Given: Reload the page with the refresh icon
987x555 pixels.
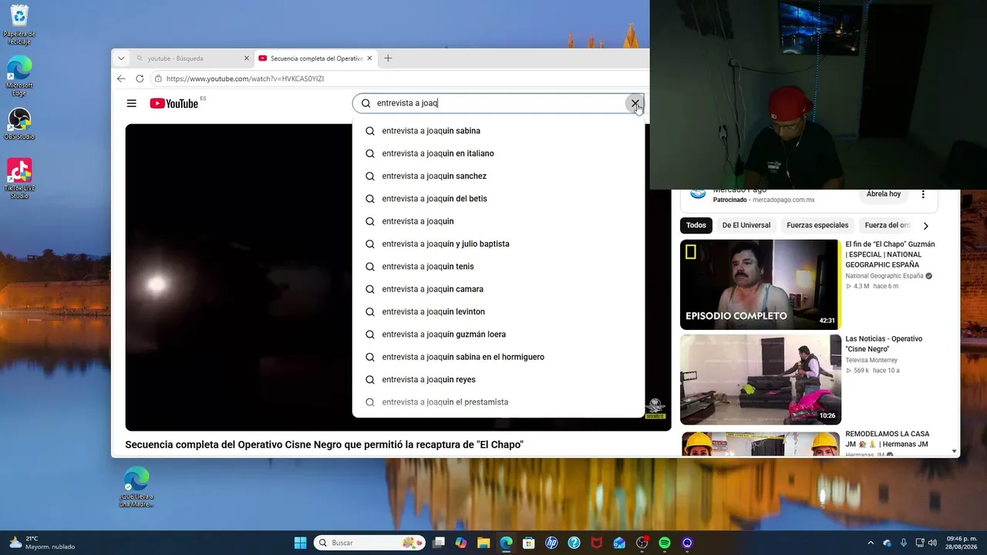Looking at the screenshot, I should (x=140, y=79).
